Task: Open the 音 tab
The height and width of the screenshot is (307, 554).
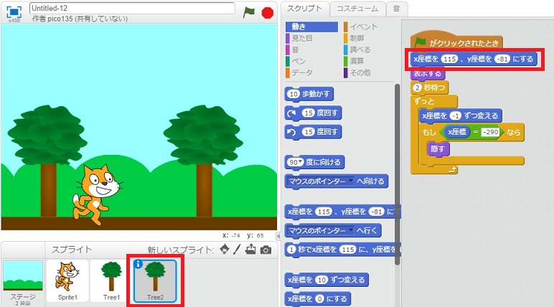Action: click(x=397, y=9)
